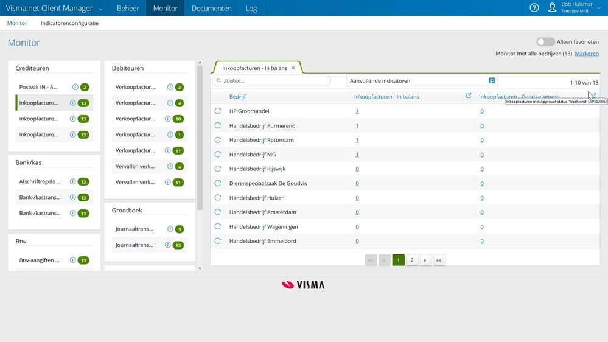Click Handelsbedrijf Wageningen company name

(264, 226)
